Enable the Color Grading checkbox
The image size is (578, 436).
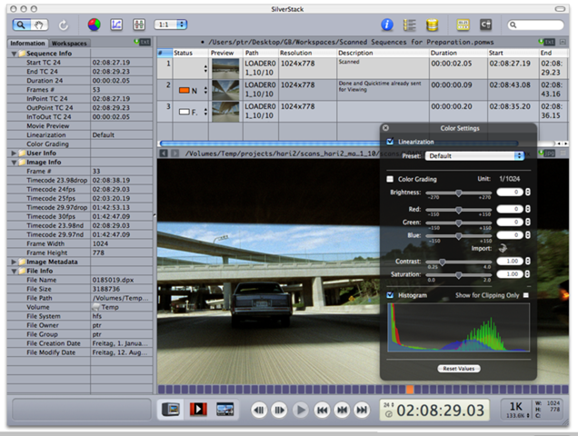pyautogui.click(x=391, y=179)
